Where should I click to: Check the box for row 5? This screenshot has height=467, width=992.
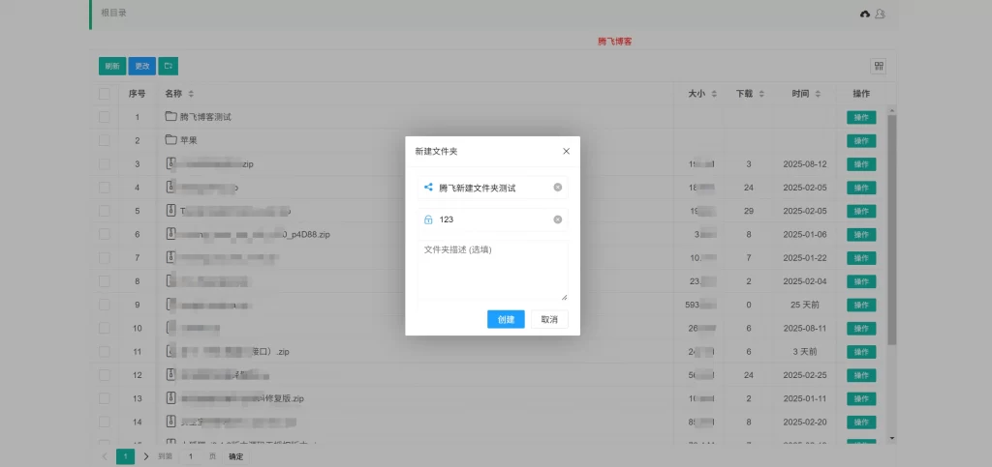pos(105,211)
